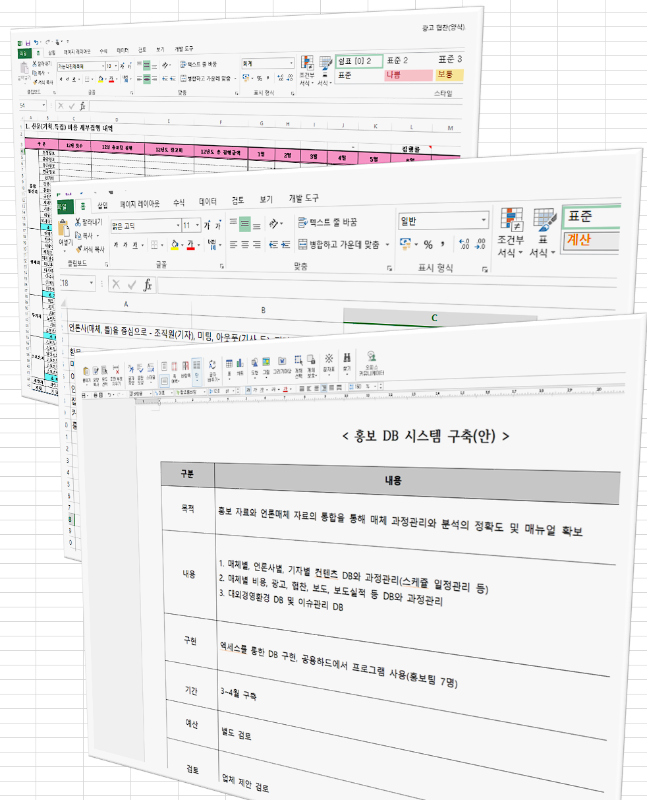Click the 찾기 binoculars icon in Hangul toolbar
The image size is (647, 800).
(x=347, y=359)
